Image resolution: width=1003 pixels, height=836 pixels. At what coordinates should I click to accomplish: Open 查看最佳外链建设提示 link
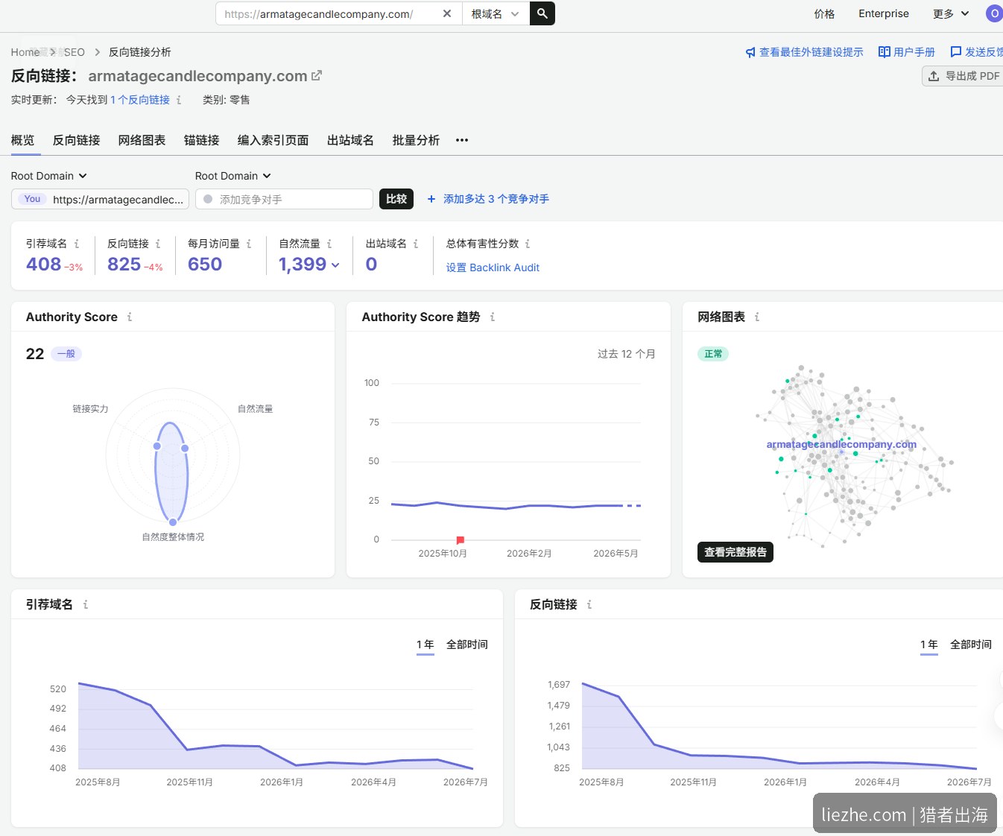[804, 52]
